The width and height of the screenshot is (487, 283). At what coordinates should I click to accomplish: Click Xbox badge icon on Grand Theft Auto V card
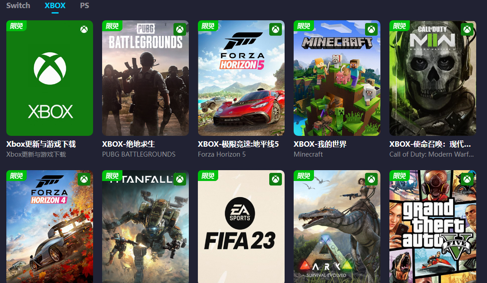click(x=467, y=179)
